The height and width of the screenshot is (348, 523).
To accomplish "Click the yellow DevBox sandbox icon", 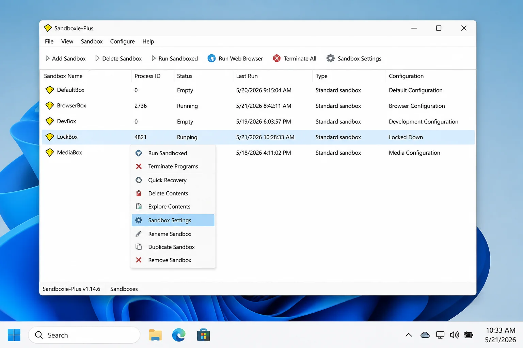I will [50, 121].
